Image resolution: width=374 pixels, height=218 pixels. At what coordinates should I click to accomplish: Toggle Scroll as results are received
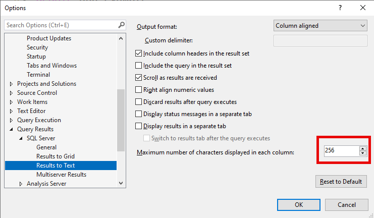[x=139, y=78]
